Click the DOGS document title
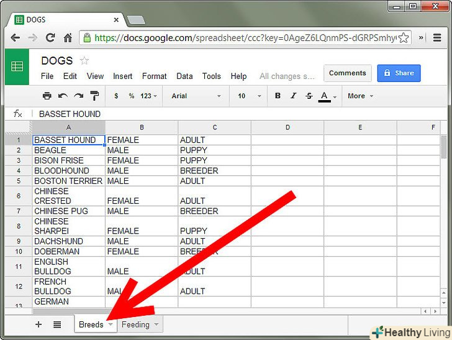This screenshot has height=340, width=452. [56, 61]
